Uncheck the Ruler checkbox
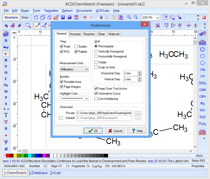The image size is (210, 179). [61, 47]
